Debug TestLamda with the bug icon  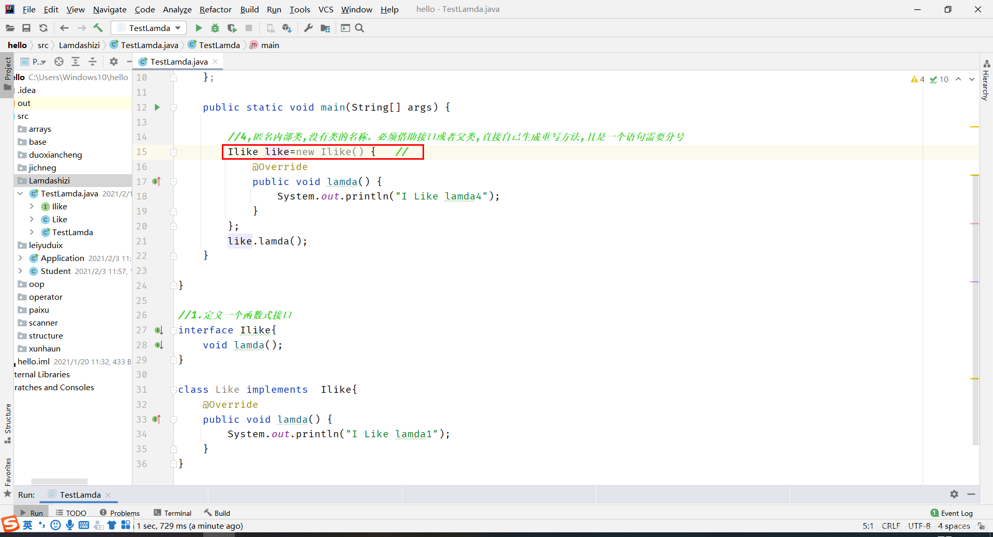coord(215,28)
